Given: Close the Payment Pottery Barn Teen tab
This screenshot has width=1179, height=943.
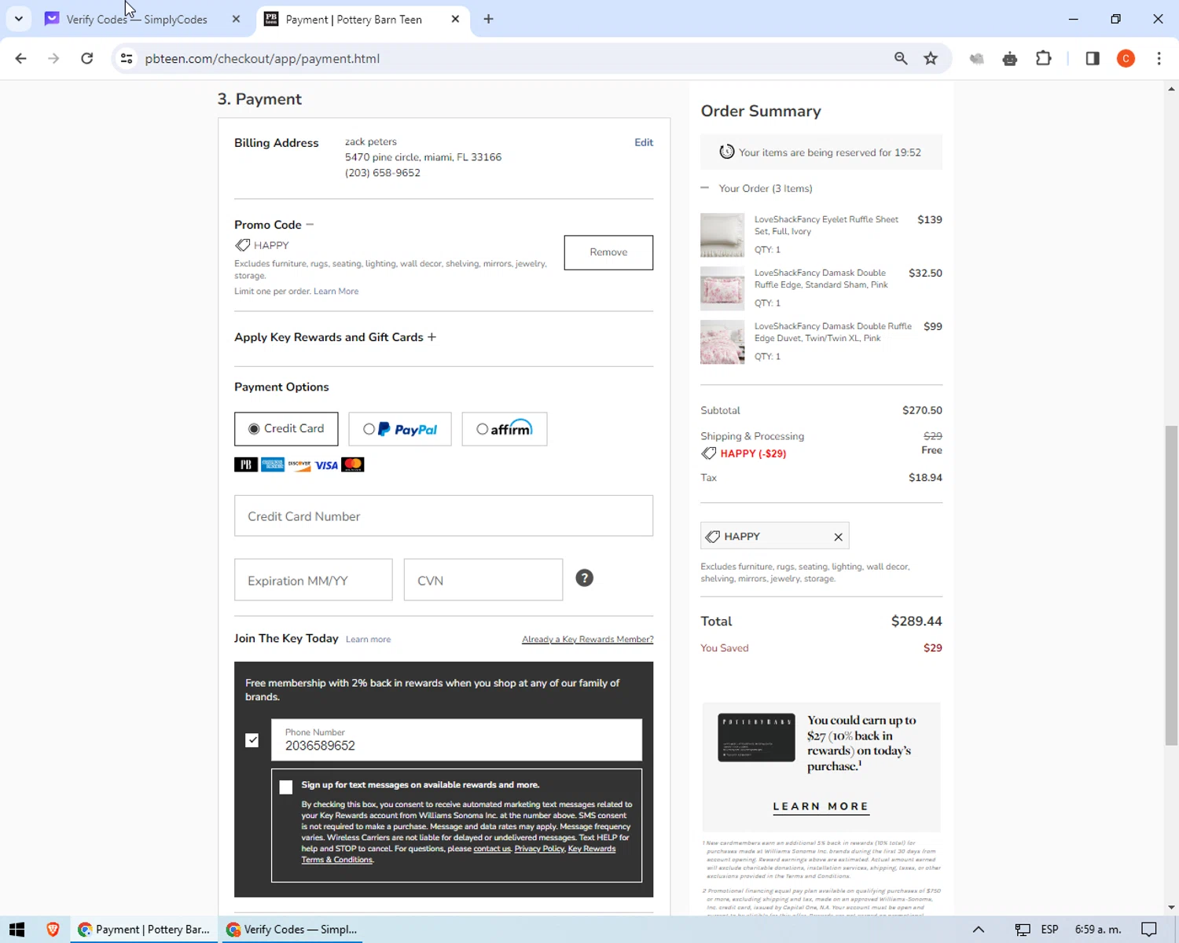Looking at the screenshot, I should [x=455, y=19].
